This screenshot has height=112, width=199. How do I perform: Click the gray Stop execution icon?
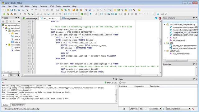15,14
